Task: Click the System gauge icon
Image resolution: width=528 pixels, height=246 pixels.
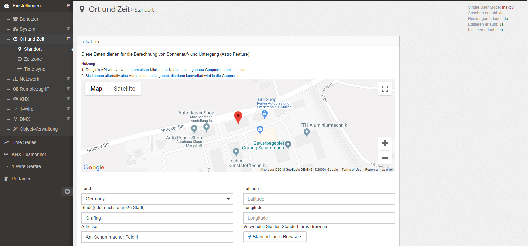Action: 15,29
